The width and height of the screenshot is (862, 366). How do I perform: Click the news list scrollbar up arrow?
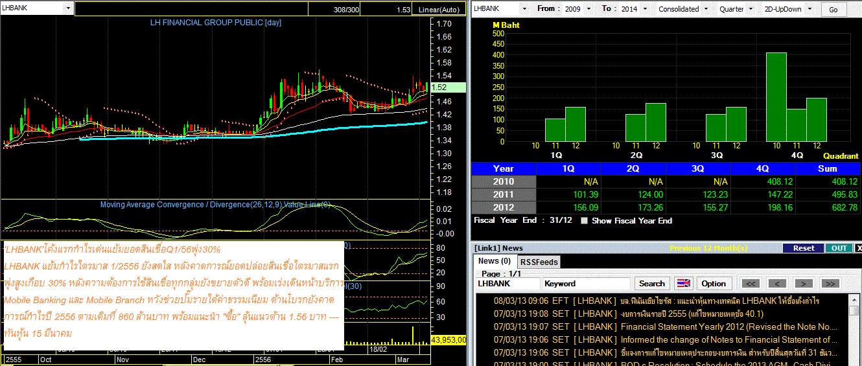[854, 300]
